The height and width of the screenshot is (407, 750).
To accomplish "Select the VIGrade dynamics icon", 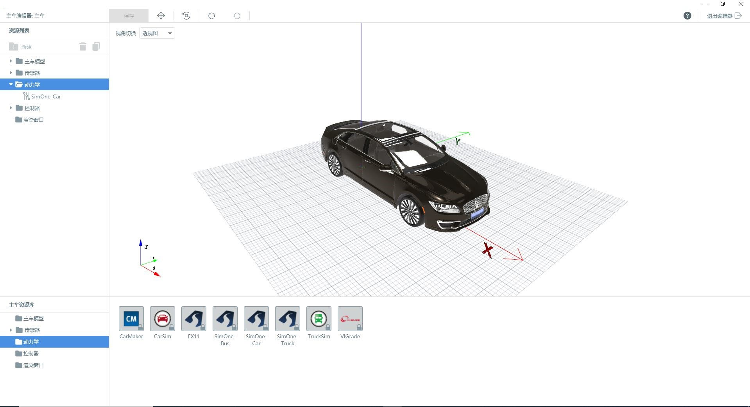I will [x=350, y=319].
